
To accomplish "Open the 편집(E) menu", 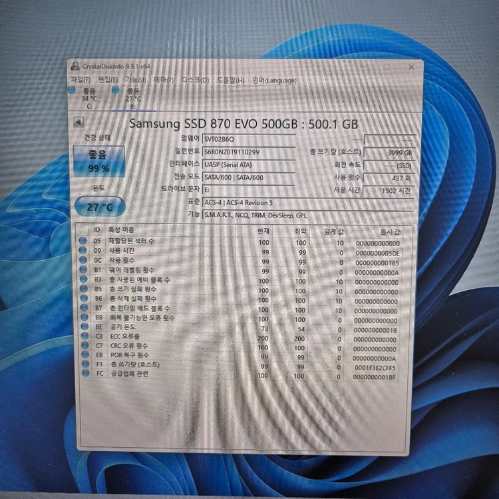I will 108,80.
